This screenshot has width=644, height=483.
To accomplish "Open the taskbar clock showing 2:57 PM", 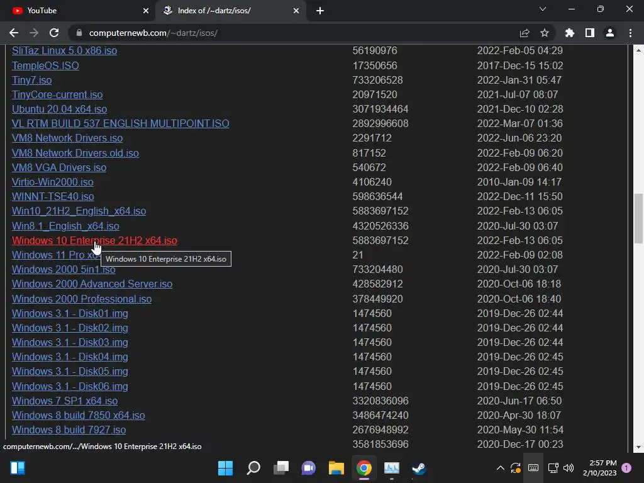I will click(599, 468).
